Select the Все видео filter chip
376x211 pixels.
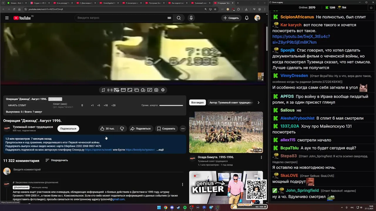point(197,103)
